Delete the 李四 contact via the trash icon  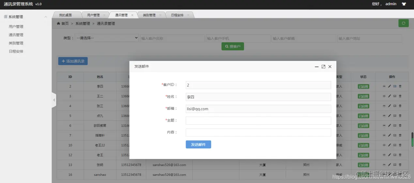click(x=400, y=86)
